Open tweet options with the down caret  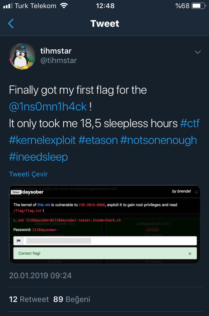pos(198,52)
